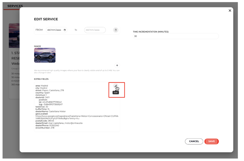Click the street Paseo Castellana line
Viewport: 244px width, 161px height.
tap(50, 90)
